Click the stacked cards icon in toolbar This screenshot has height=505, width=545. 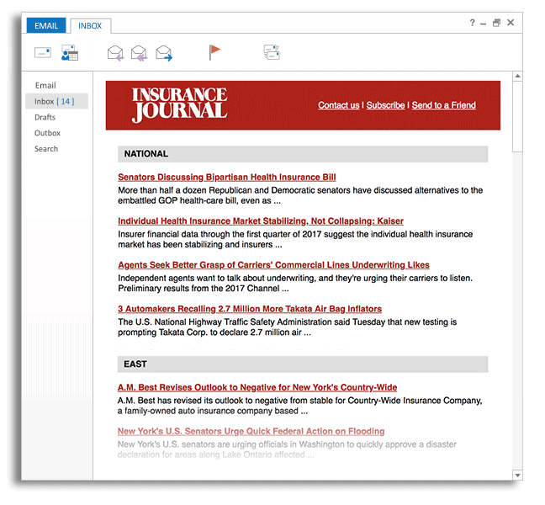(272, 53)
